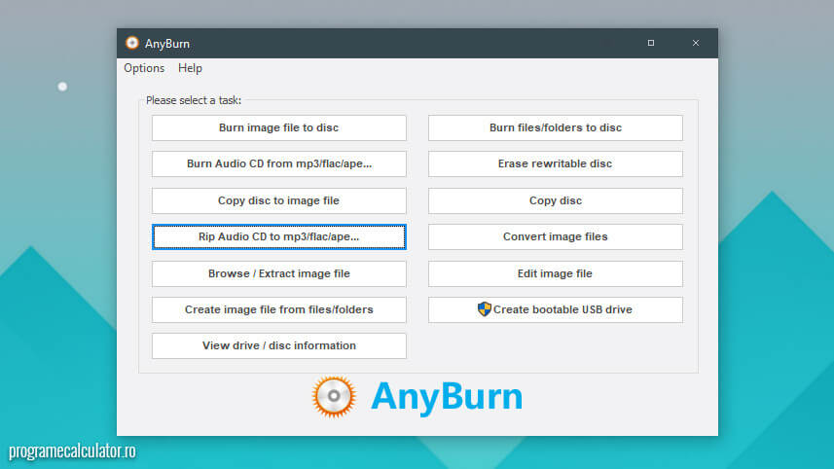This screenshot has width=834, height=469.
Task: Open View drive / disc information
Action: [278, 345]
